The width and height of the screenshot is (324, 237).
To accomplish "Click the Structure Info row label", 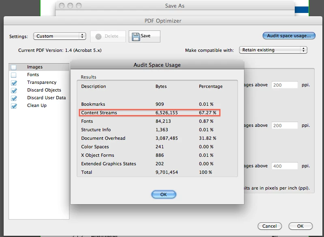I will point(96,130).
